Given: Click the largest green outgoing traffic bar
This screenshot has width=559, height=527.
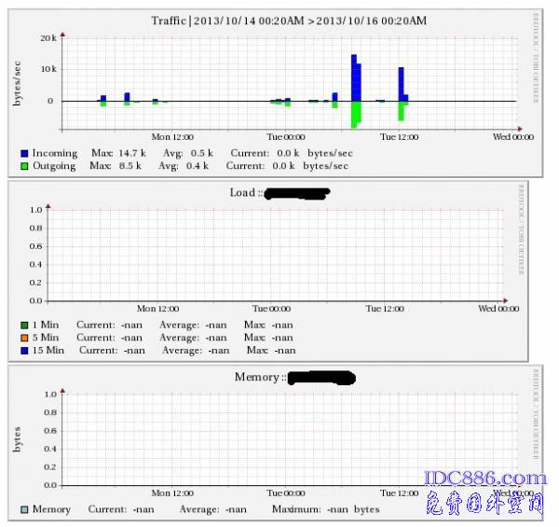Looking at the screenshot, I should tap(354, 114).
